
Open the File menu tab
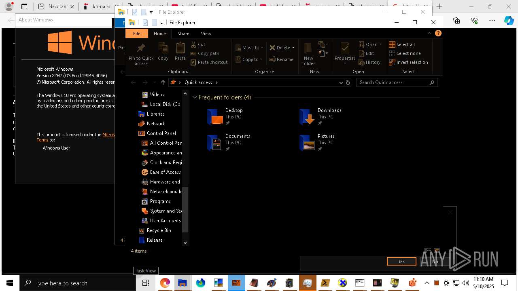137,34
